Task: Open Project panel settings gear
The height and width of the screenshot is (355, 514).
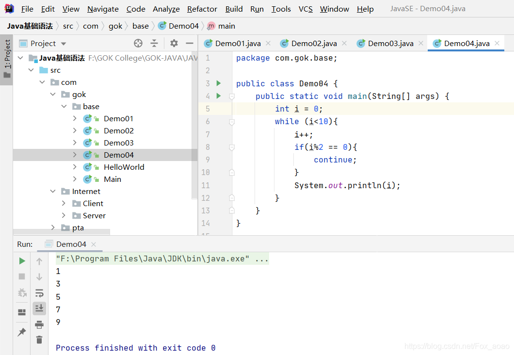Action: click(x=174, y=43)
